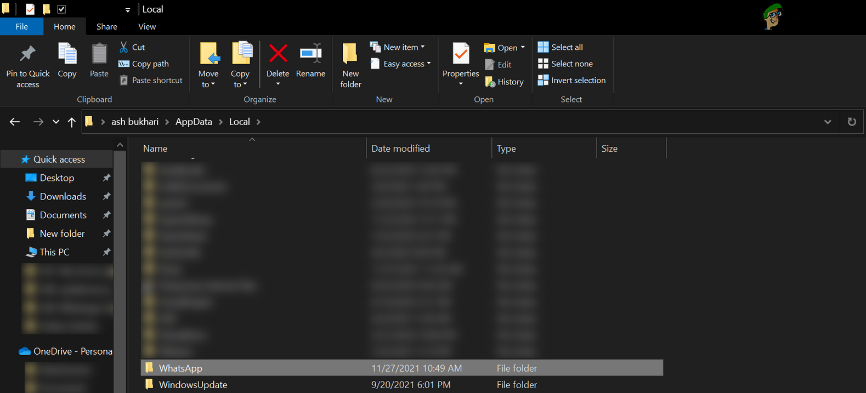Click Properties icon in title bar toolbar
866x393 pixels.
[30, 9]
